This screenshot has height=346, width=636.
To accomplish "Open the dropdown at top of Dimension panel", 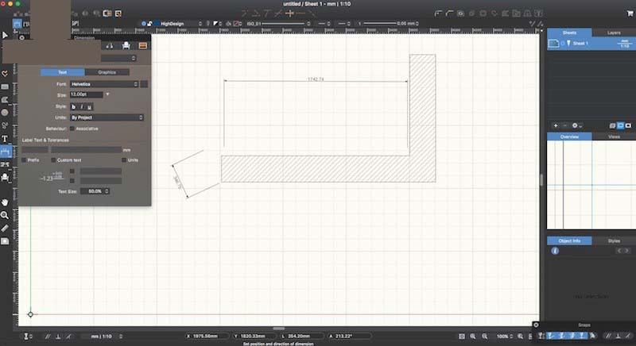I will tap(118, 58).
